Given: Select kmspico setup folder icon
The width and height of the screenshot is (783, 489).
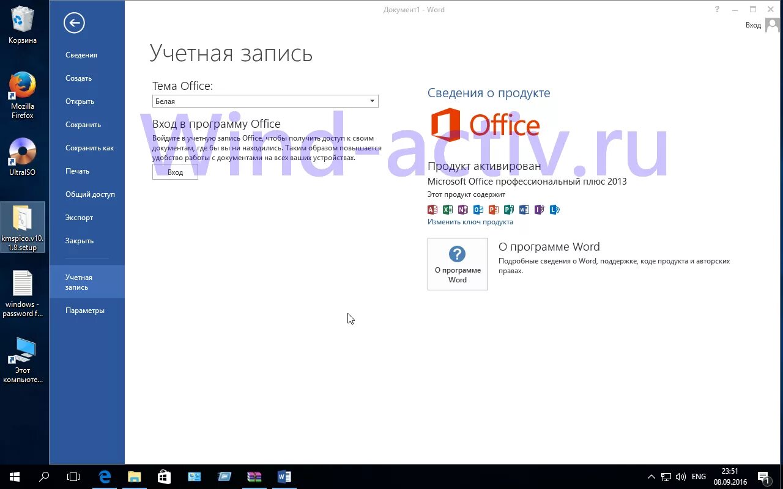Looking at the screenshot, I should 23,228.
